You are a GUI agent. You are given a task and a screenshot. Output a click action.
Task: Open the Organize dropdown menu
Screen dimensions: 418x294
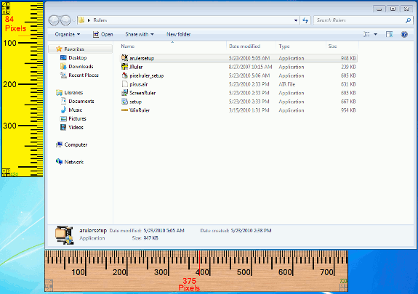68,34
